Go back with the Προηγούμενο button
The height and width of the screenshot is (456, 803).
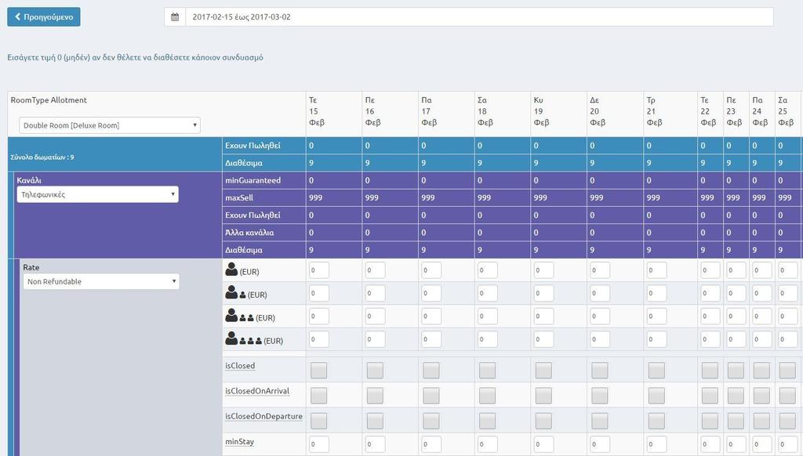[x=44, y=17]
